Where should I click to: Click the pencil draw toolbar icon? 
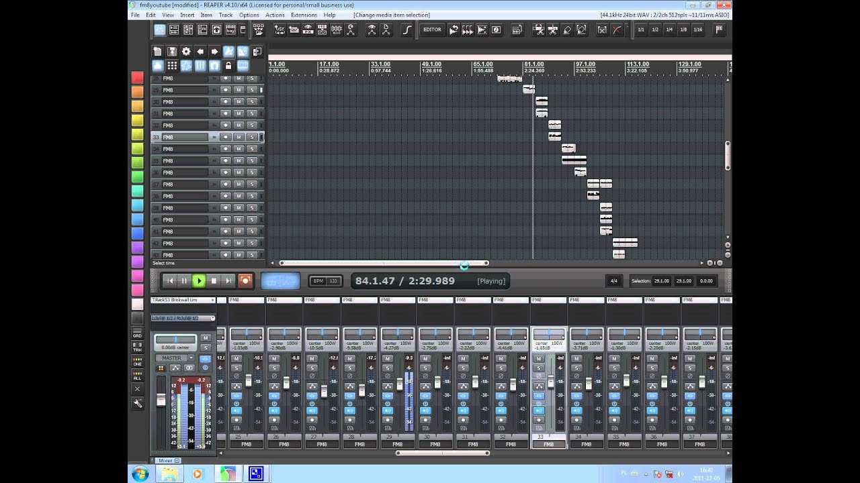point(567,30)
